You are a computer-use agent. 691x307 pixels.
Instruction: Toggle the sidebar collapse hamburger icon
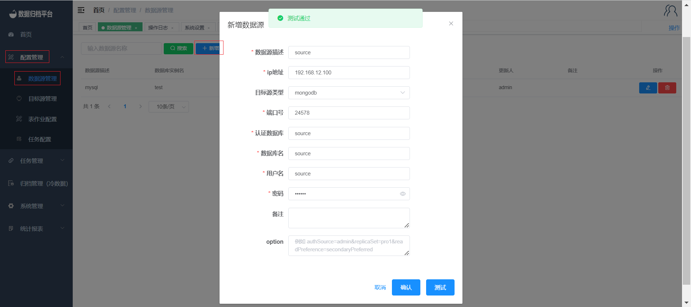81,10
